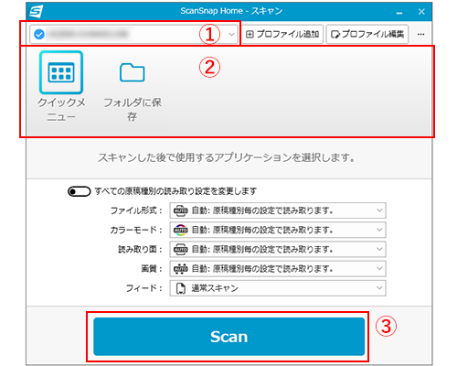The image size is (457, 366).
Task: Select the クイックメニュー profile icon
Action: pos(61,72)
